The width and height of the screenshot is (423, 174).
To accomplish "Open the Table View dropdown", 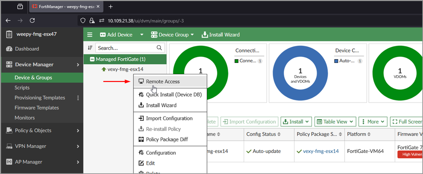I will tap(334, 122).
